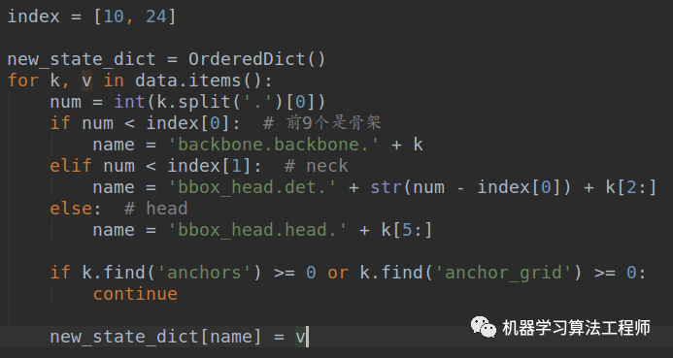Screen dimensions: 673x358
Task: Click the data.items() expression
Action: click(203, 81)
